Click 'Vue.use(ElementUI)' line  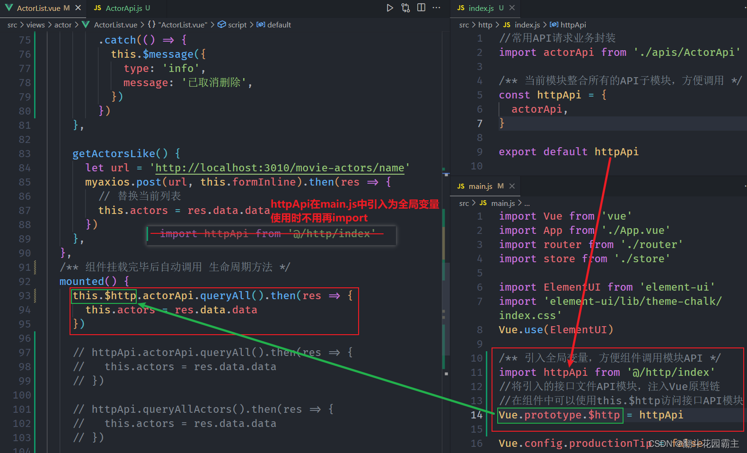click(556, 329)
